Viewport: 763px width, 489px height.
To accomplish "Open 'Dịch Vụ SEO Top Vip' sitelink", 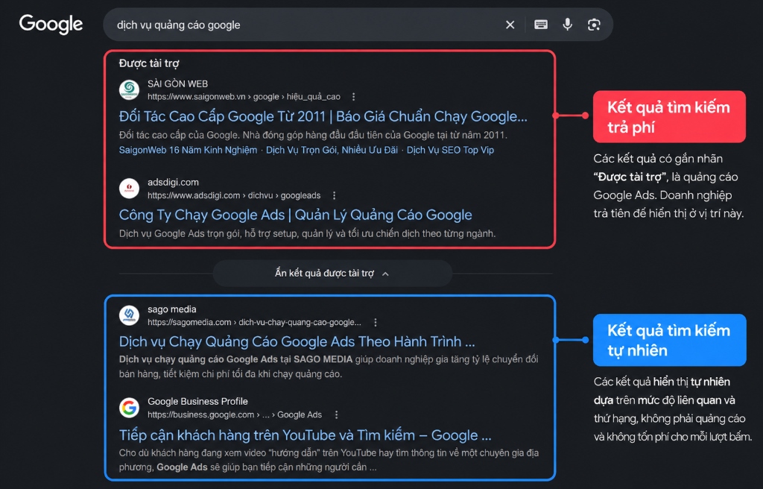I will coord(450,150).
